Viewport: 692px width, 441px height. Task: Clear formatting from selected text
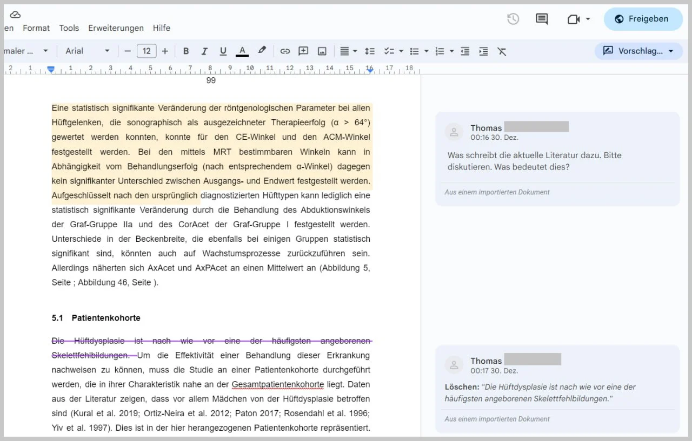(502, 51)
